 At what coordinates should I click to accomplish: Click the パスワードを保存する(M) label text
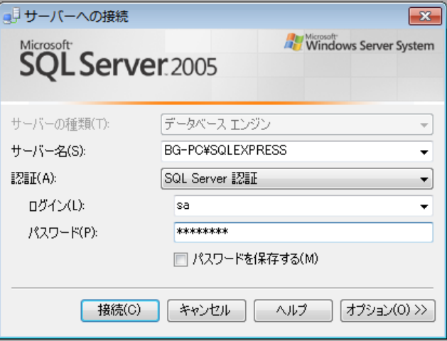coord(255,259)
